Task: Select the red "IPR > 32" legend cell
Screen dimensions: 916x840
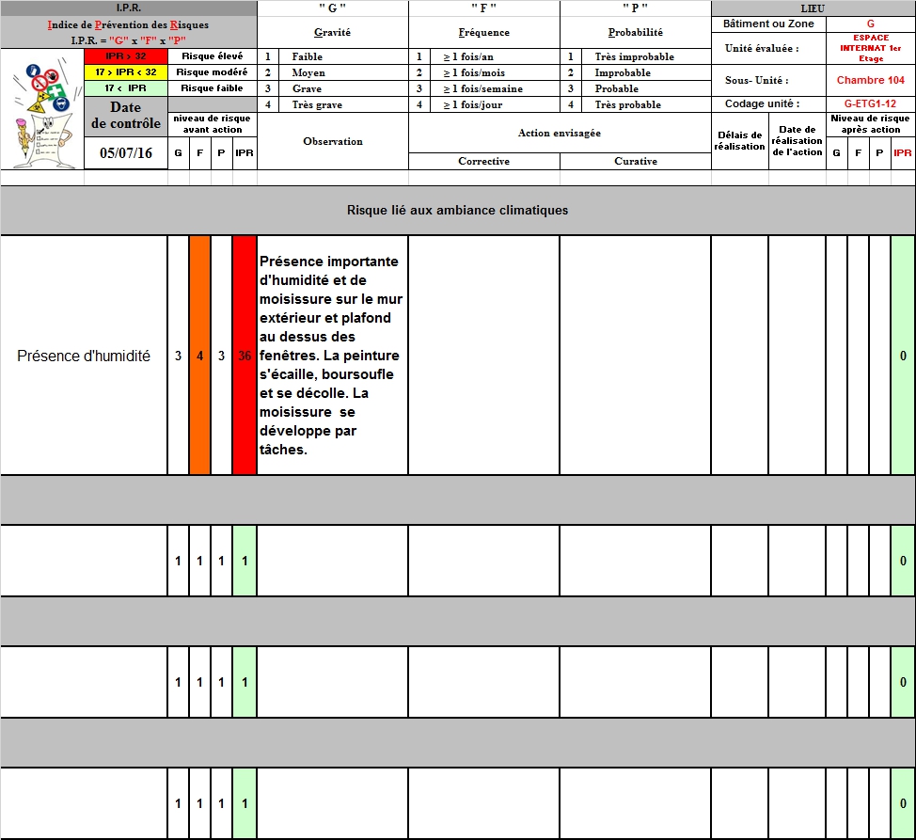Action: pyautogui.click(x=125, y=56)
